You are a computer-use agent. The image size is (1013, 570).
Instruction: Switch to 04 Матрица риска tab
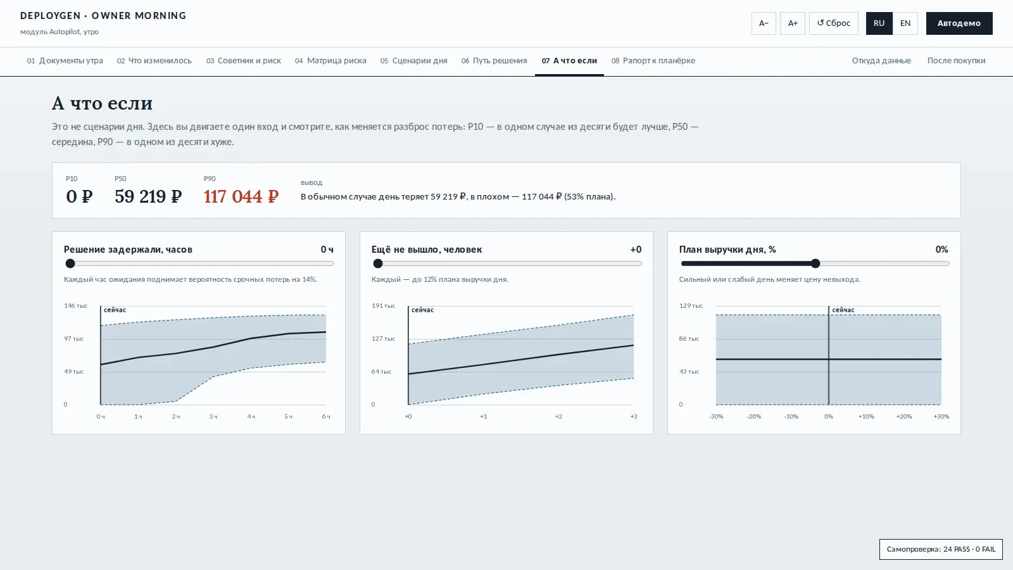(x=330, y=61)
